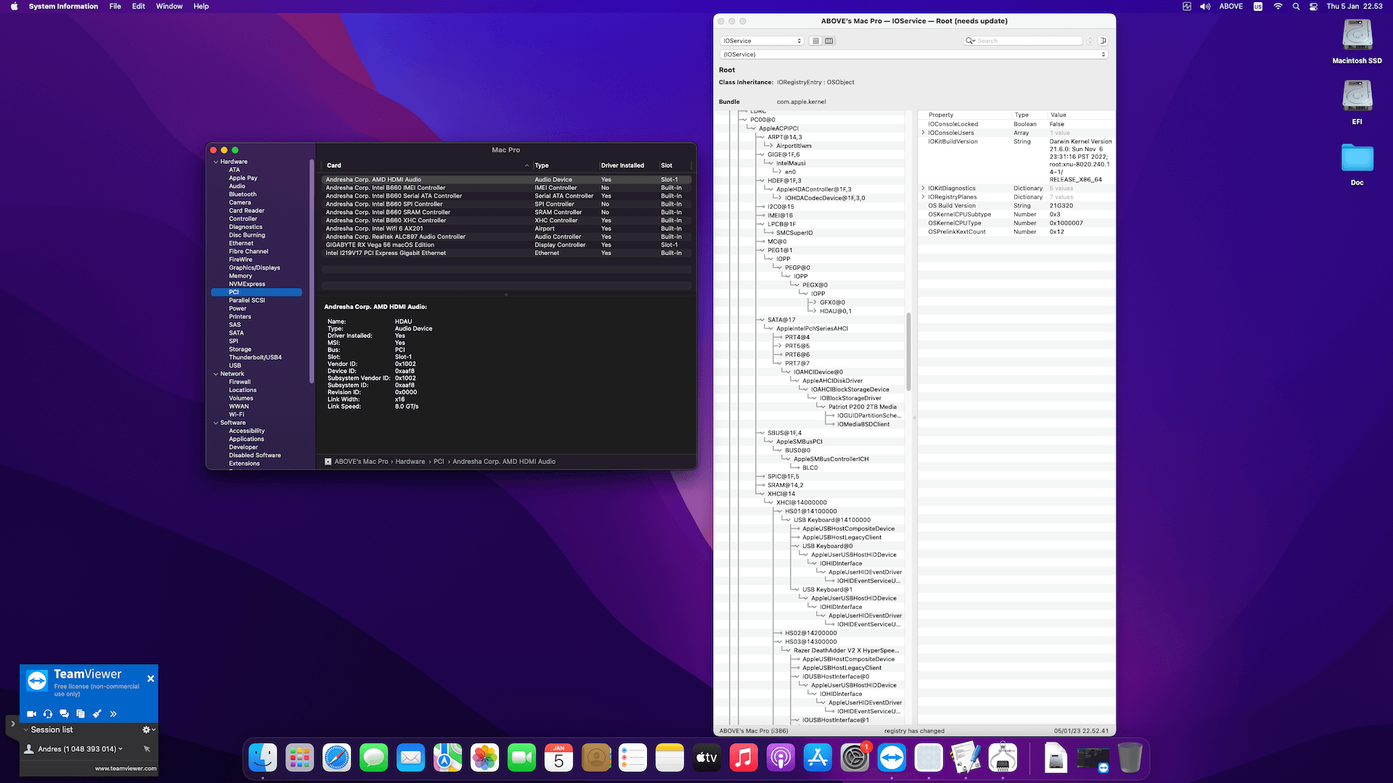
Task: Open EFI drive on desktop
Action: [x=1357, y=102]
